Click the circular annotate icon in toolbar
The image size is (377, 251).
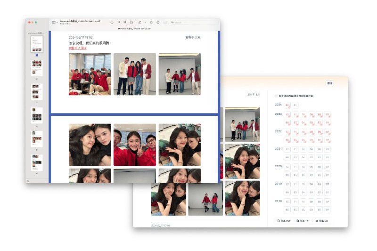pos(158,22)
